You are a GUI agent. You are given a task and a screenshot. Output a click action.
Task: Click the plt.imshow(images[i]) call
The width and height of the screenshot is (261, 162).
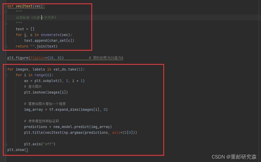pos(46,92)
